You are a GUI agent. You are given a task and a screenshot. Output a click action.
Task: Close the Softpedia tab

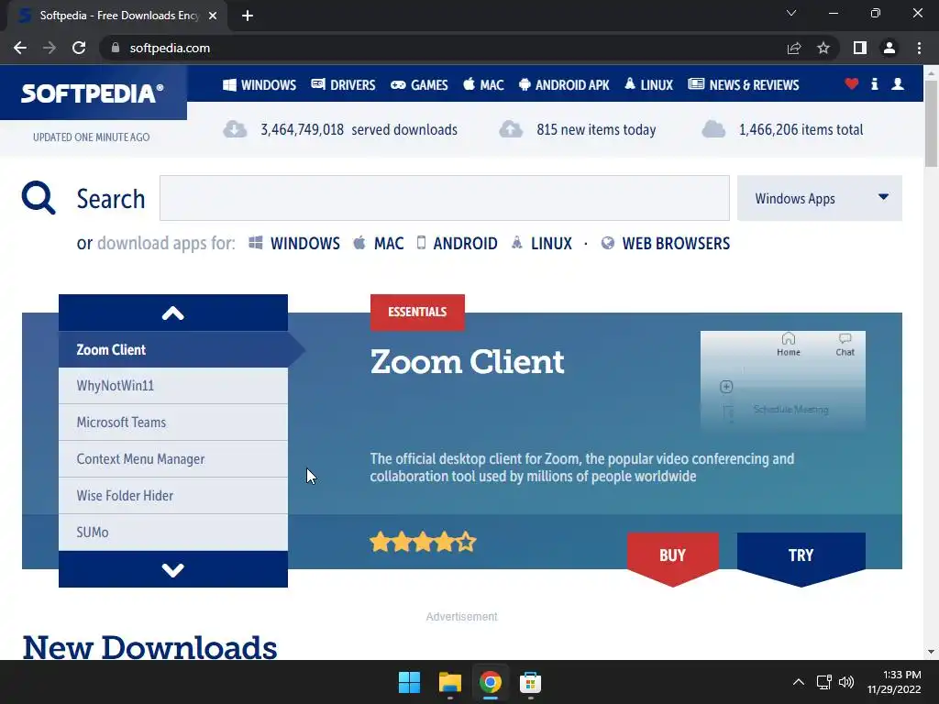point(213,16)
